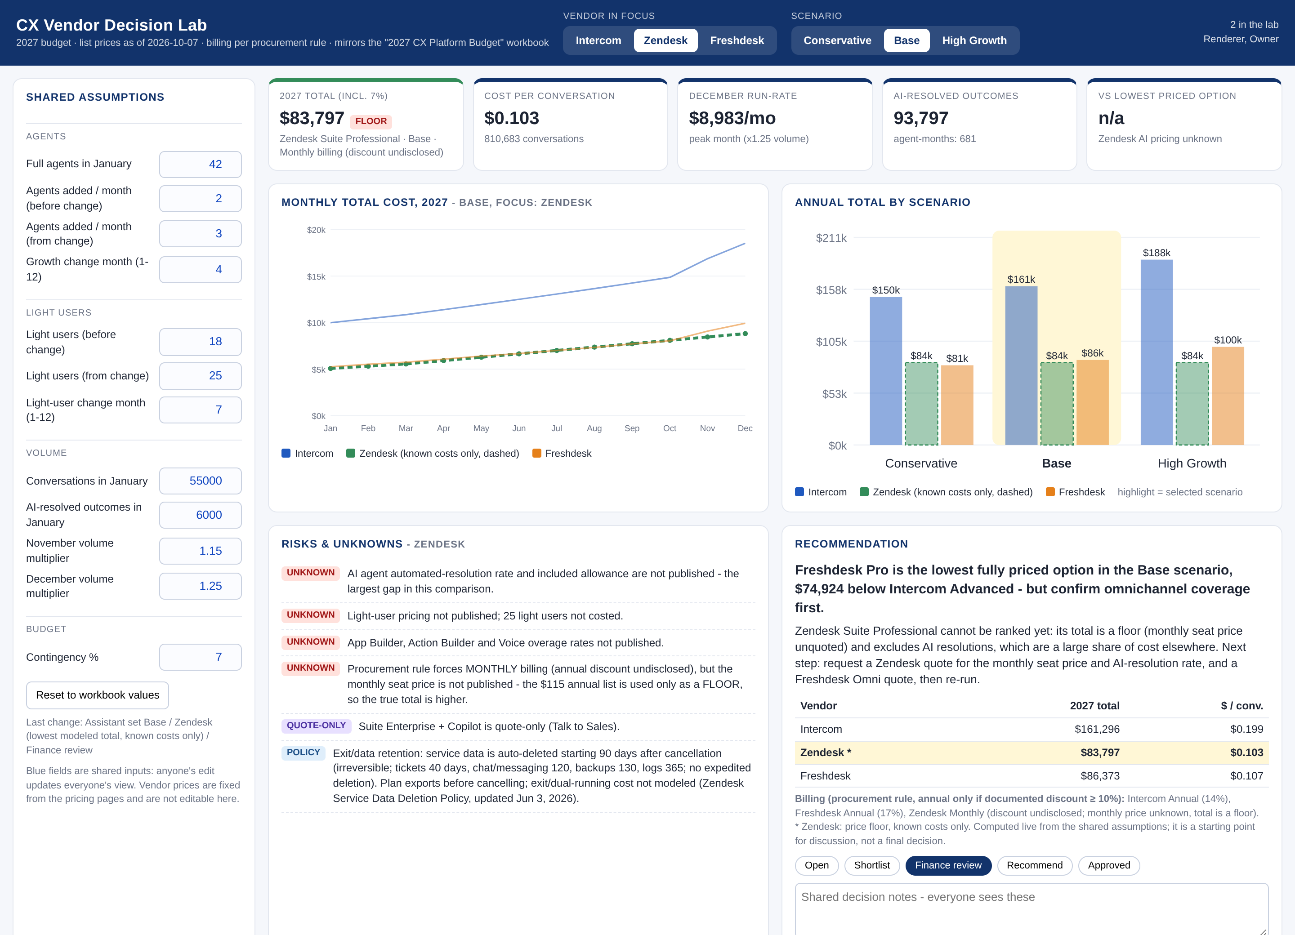Image resolution: width=1295 pixels, height=935 pixels.
Task: Click the $86k Base Freshdesk bar
Action: pyautogui.click(x=1092, y=403)
